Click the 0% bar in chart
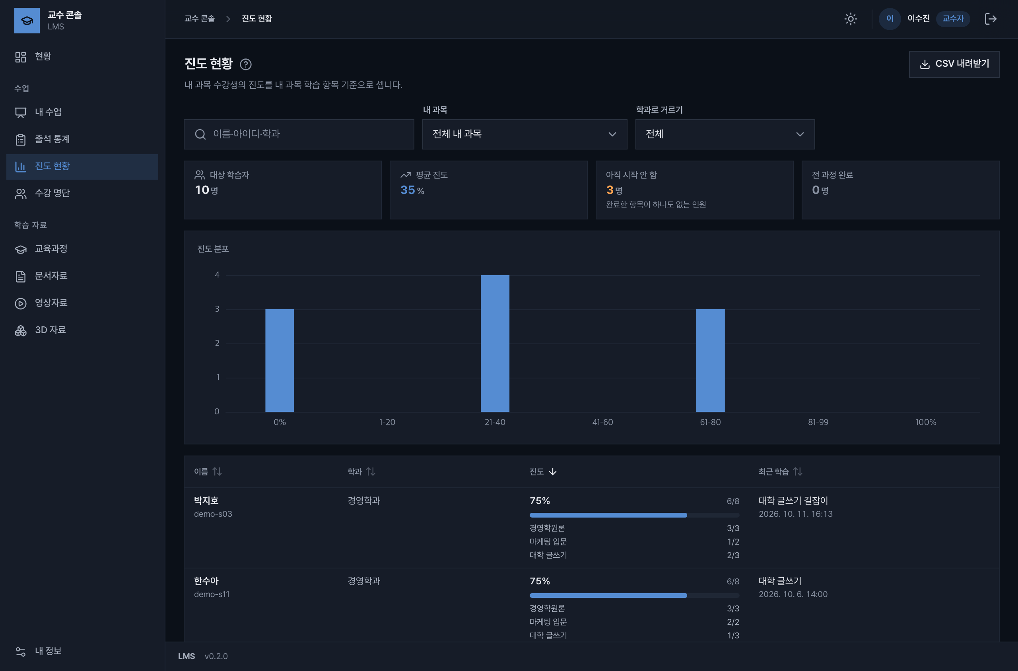 [x=280, y=360]
